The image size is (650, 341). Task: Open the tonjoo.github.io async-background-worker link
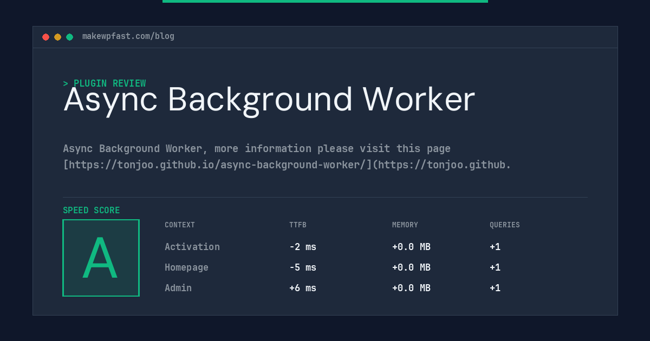point(287,165)
